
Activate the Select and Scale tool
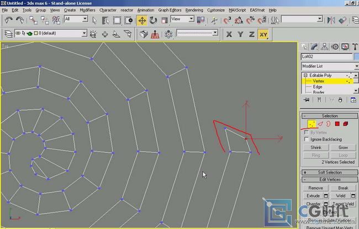(x=164, y=20)
